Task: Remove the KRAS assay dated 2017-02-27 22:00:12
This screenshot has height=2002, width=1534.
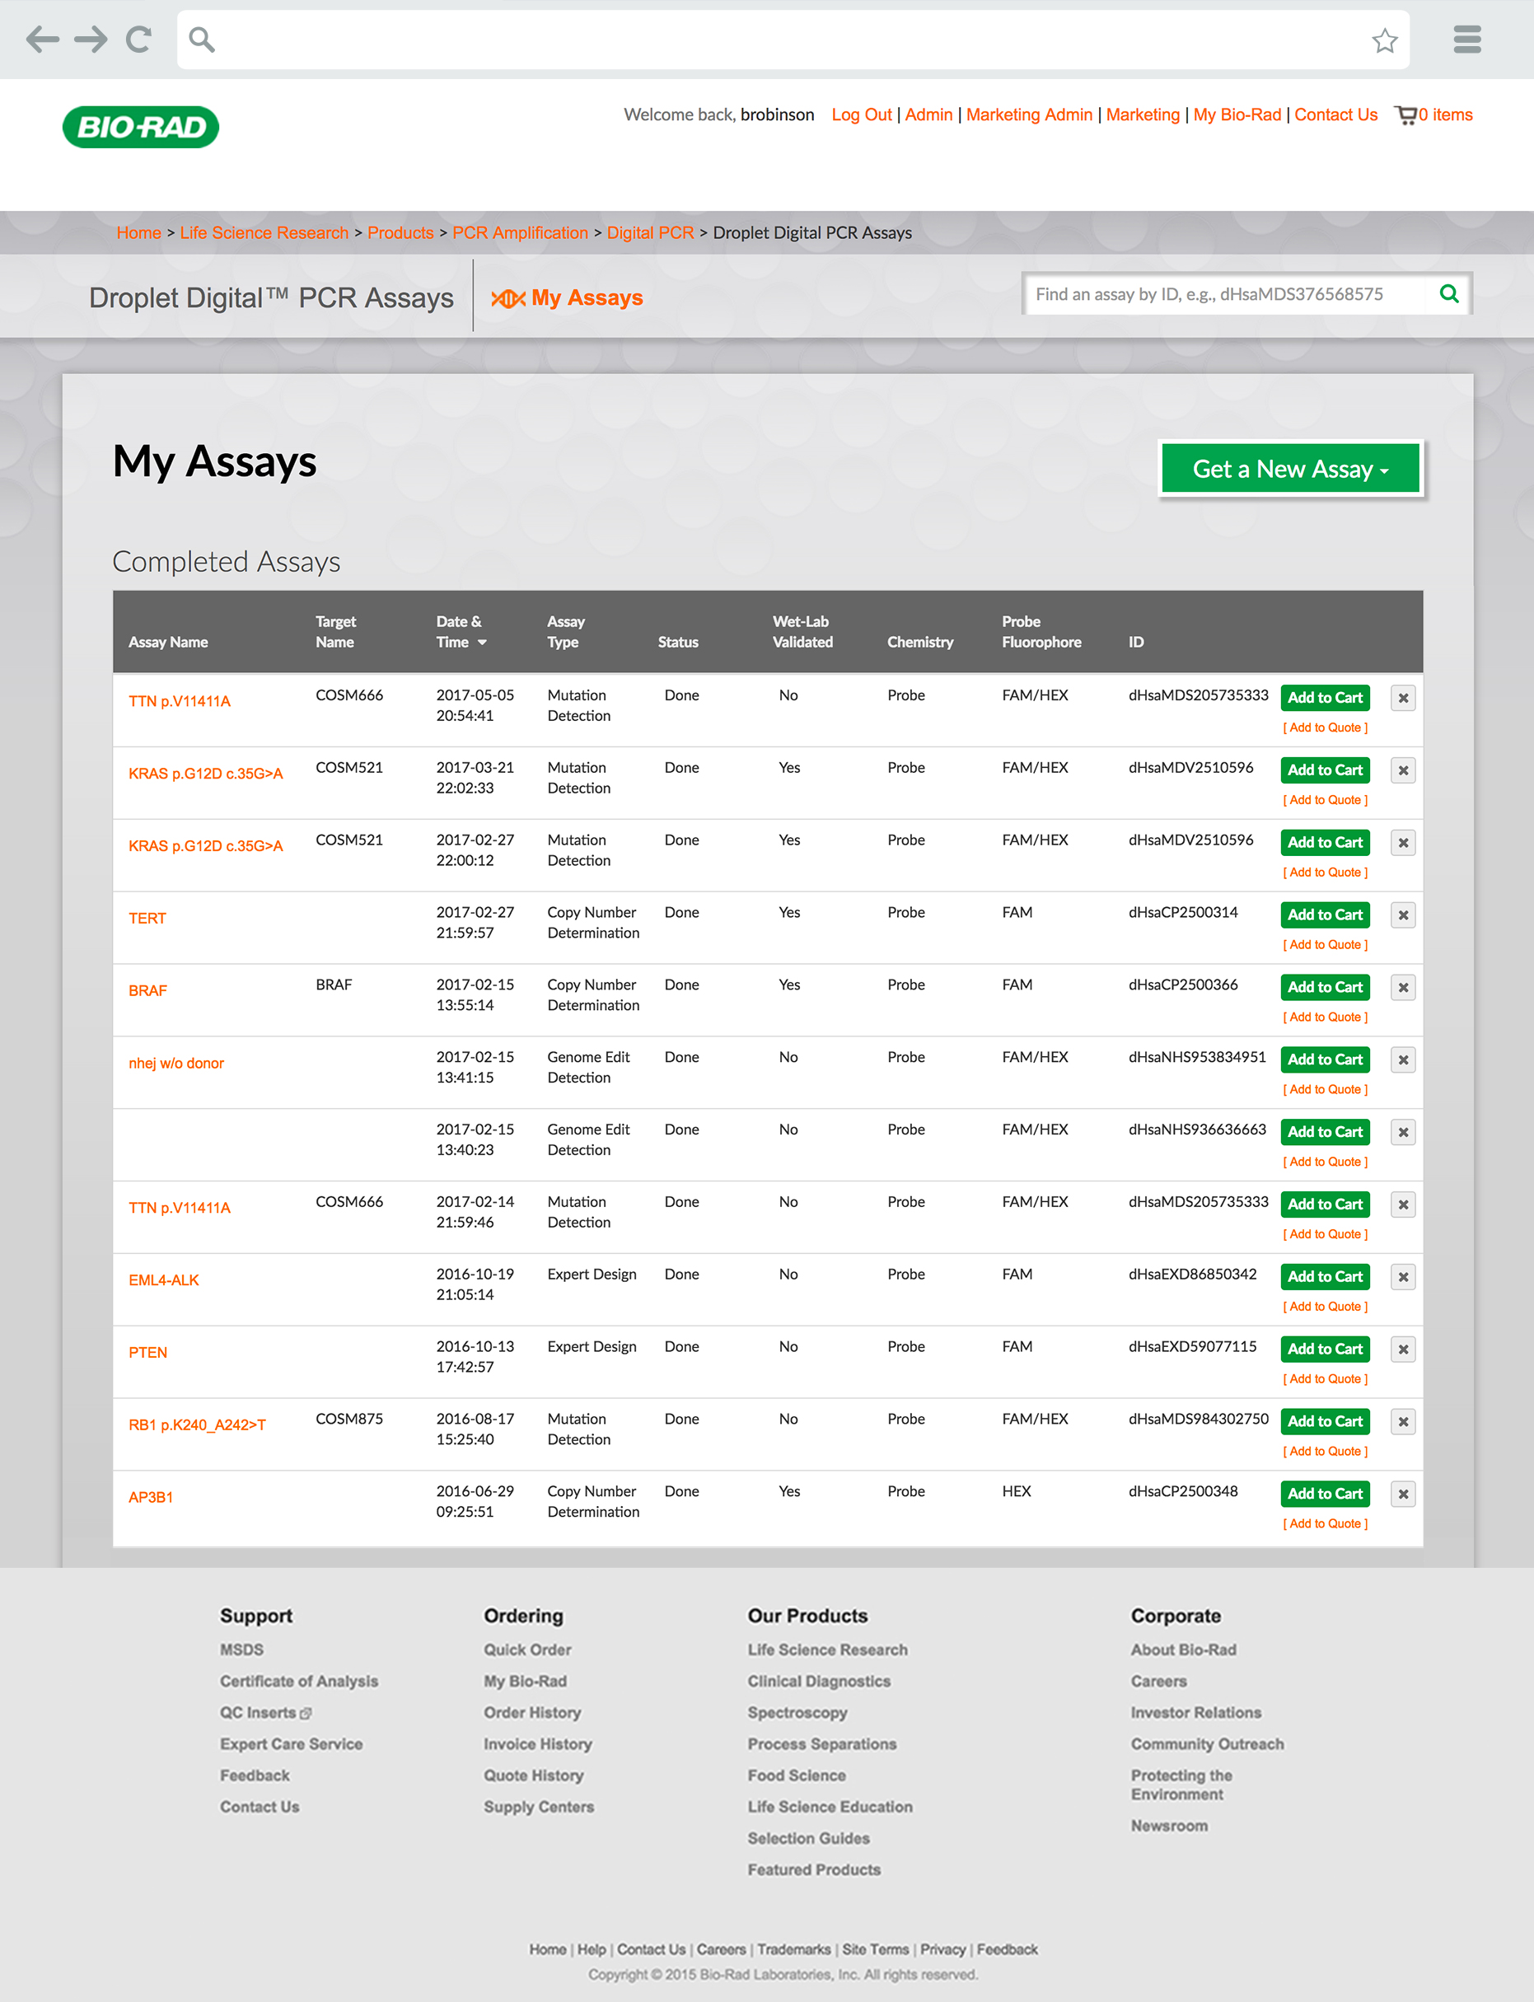Action: (1402, 843)
